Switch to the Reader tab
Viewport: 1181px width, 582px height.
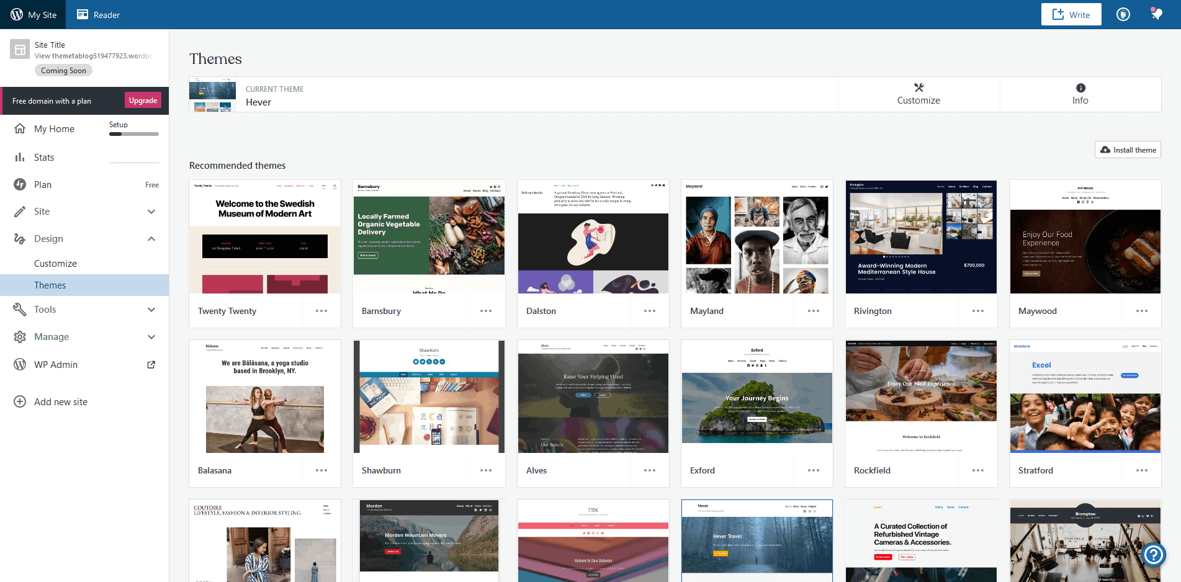(97, 14)
